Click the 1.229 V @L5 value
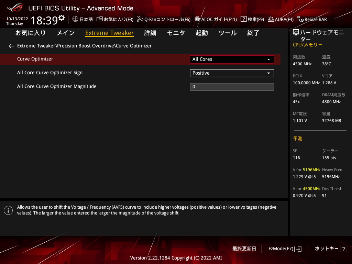The width and height of the screenshot is (352, 264). [304, 177]
